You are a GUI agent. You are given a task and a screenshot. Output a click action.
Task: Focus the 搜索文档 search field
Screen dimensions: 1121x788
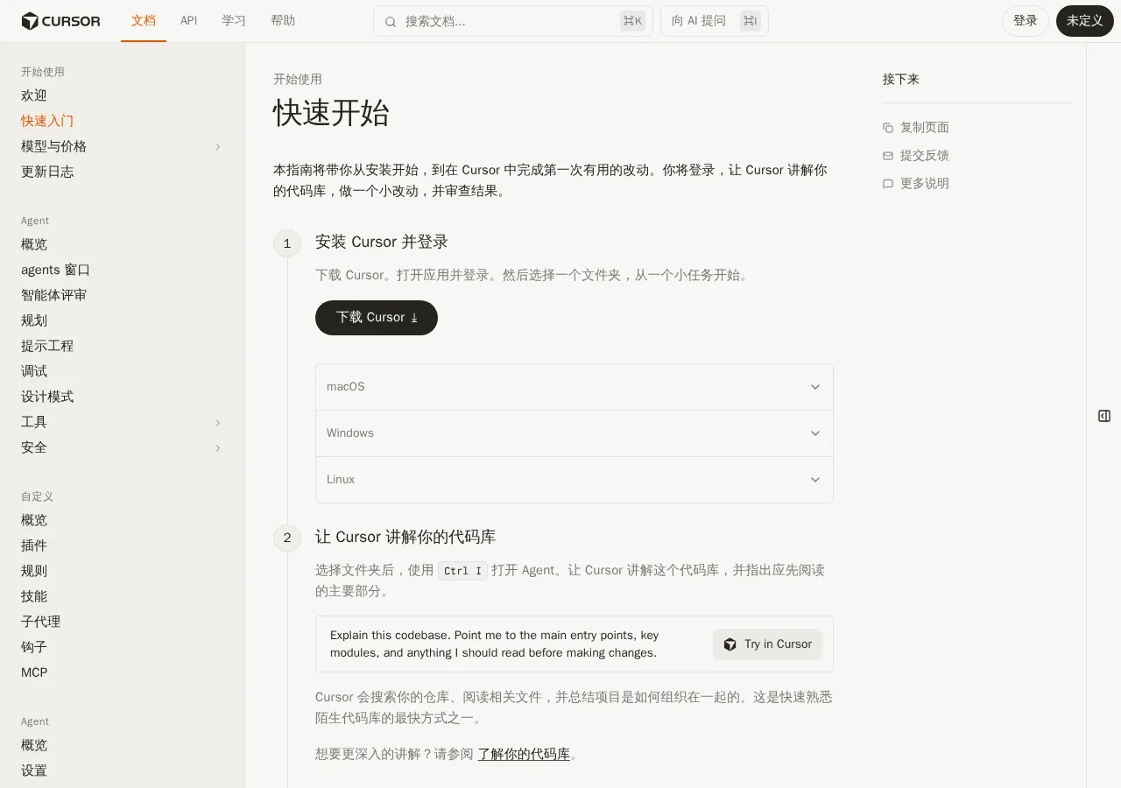click(x=513, y=21)
